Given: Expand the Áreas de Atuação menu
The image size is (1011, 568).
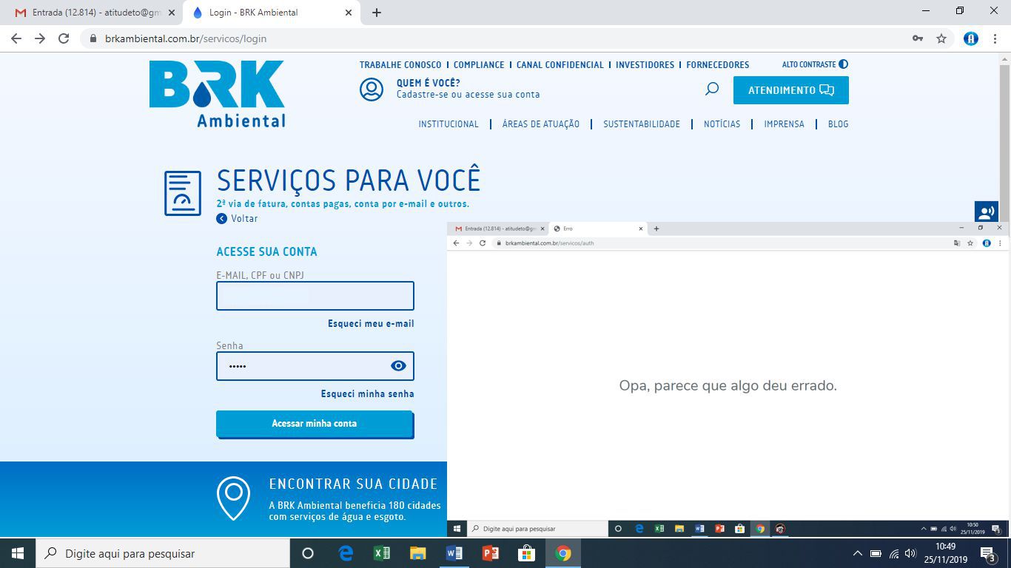Looking at the screenshot, I should (540, 124).
